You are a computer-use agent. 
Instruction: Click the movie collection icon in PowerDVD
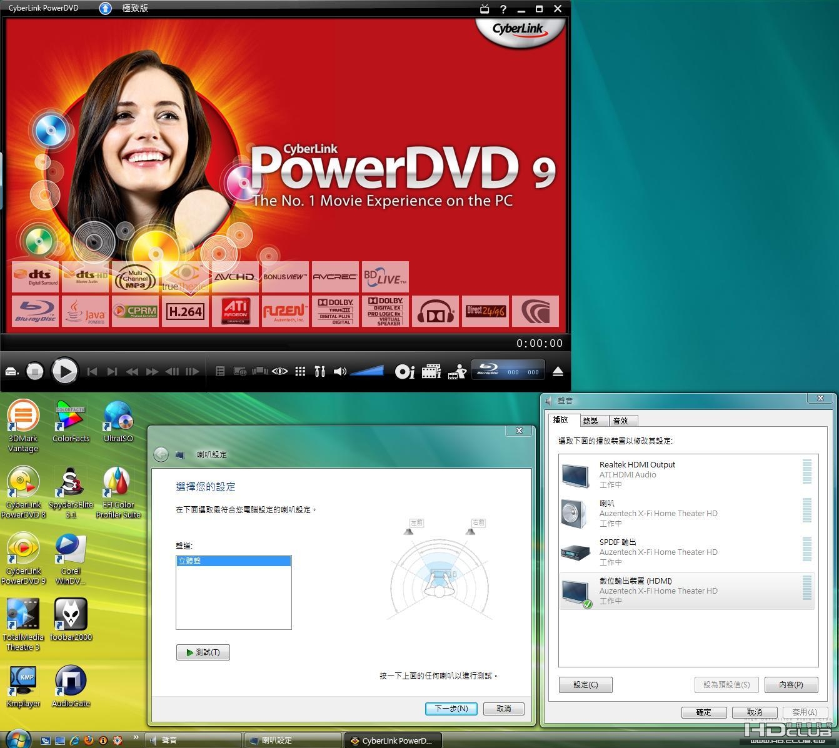click(x=259, y=371)
